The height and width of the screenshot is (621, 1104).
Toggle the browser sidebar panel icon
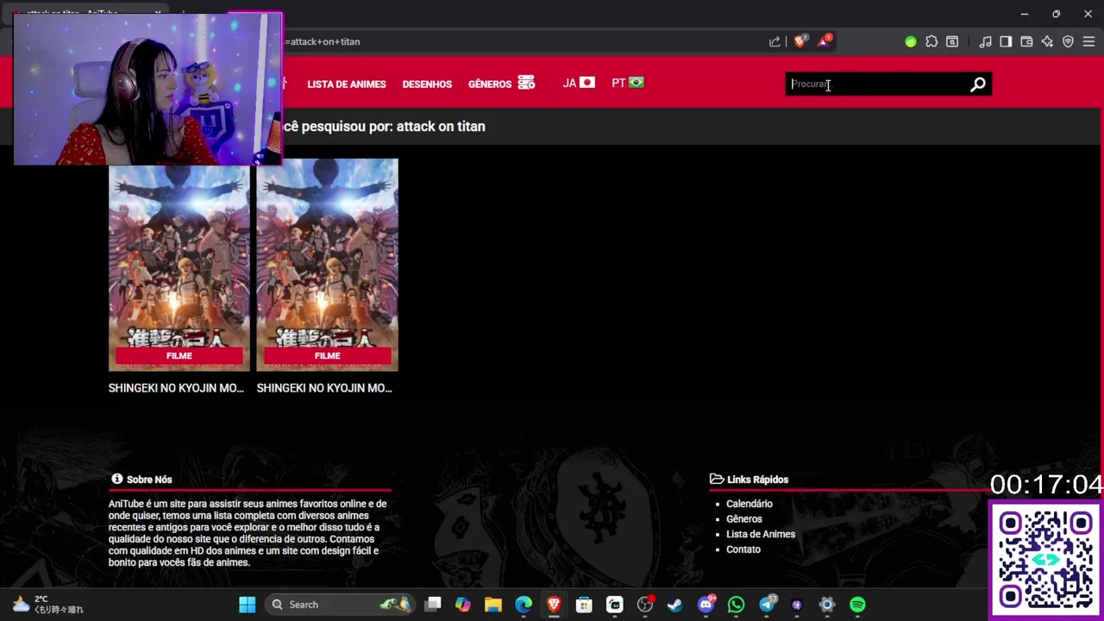tap(1006, 41)
